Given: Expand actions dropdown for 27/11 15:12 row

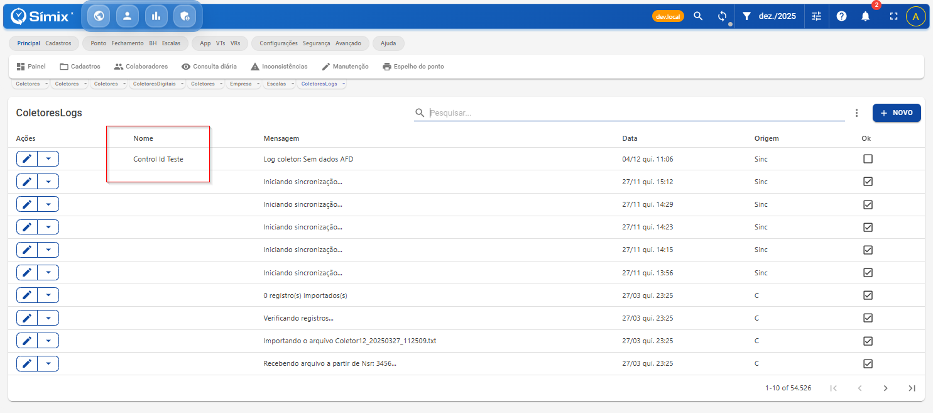Looking at the screenshot, I should click(x=48, y=182).
